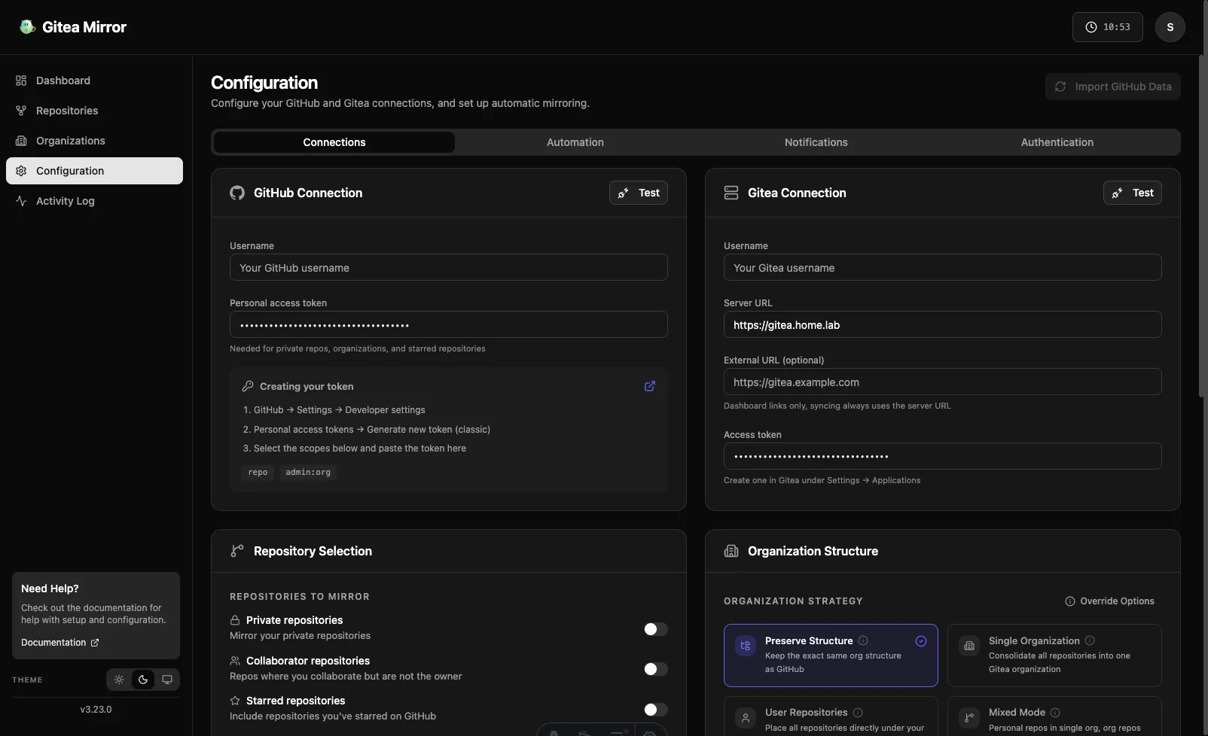Open Organizations in the sidebar
The width and height of the screenshot is (1208, 736).
coord(94,141)
